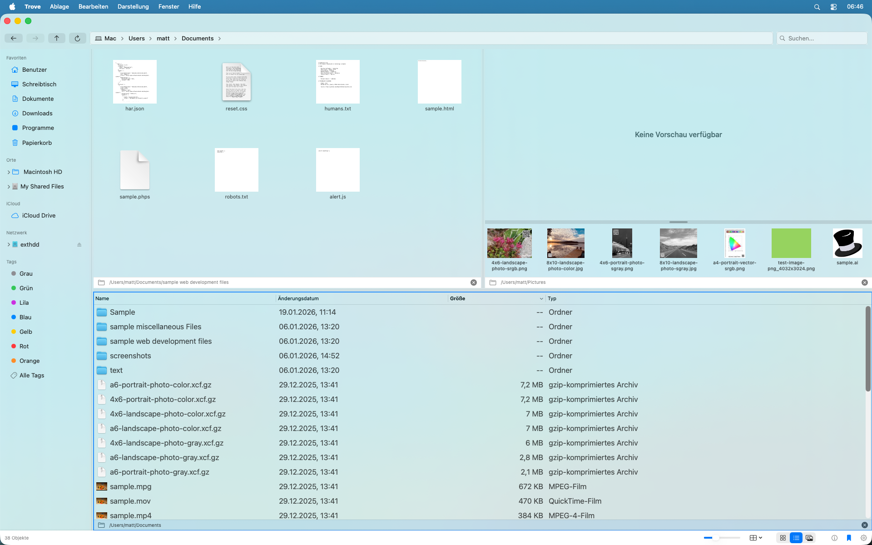Show Alle Tags in the sidebar
Screen dimensions: 872x545
[32, 375]
